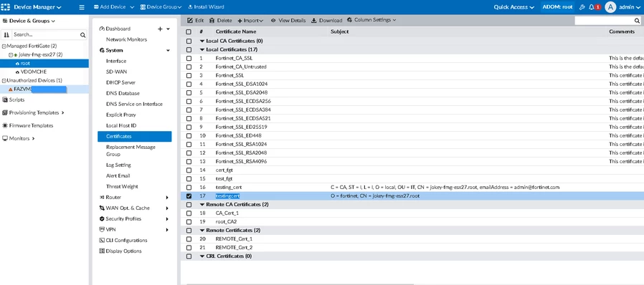Click the warning icon beside FAZVMS device
Image resolution: width=644 pixels, height=285 pixels.
point(11,89)
